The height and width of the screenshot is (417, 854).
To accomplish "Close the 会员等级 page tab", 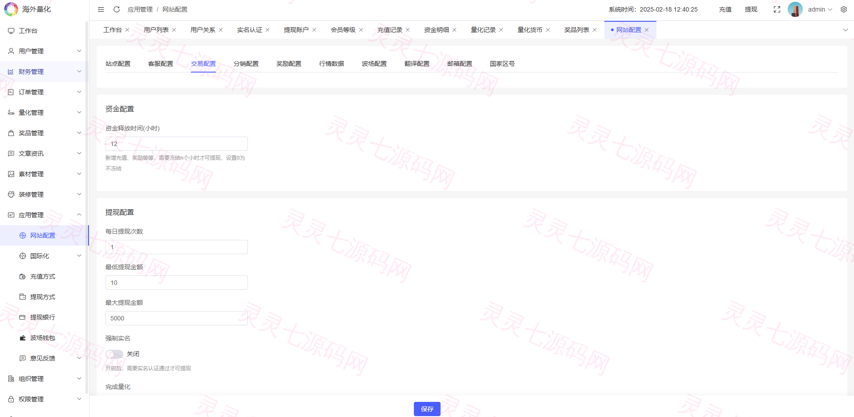I will point(361,30).
